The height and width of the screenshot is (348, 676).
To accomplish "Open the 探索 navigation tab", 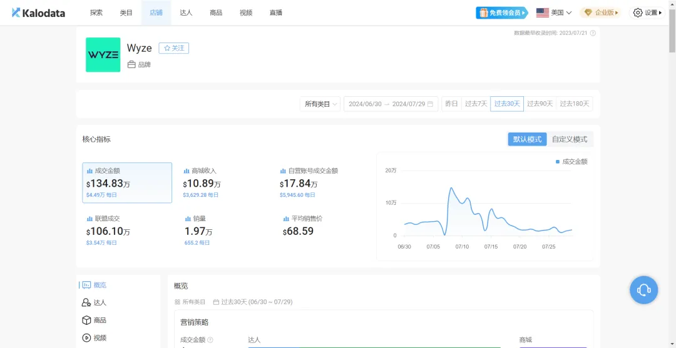I will click(x=96, y=12).
